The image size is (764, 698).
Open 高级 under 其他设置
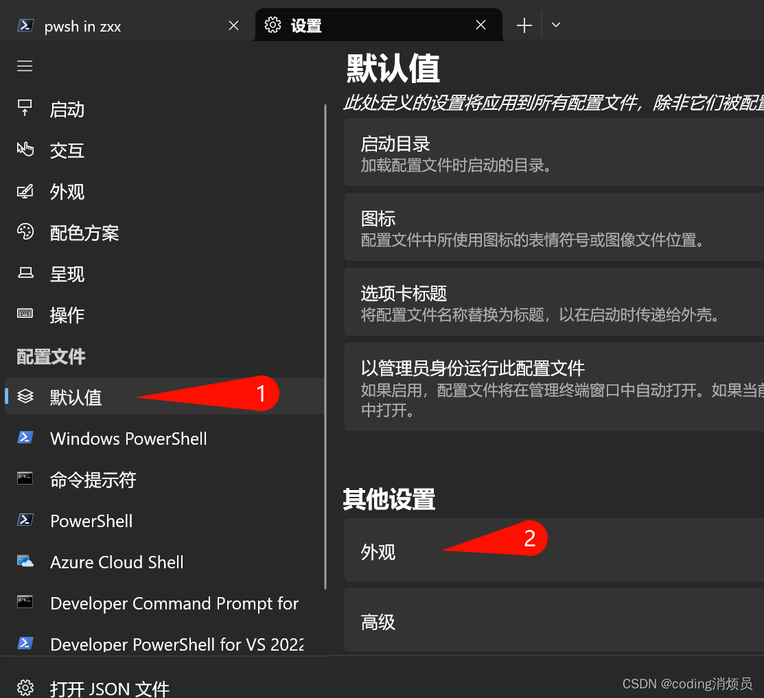554,620
